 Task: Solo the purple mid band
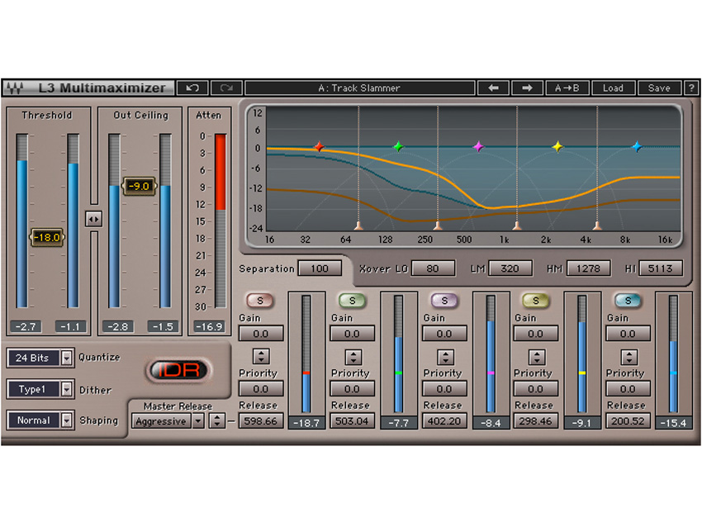[x=444, y=301]
